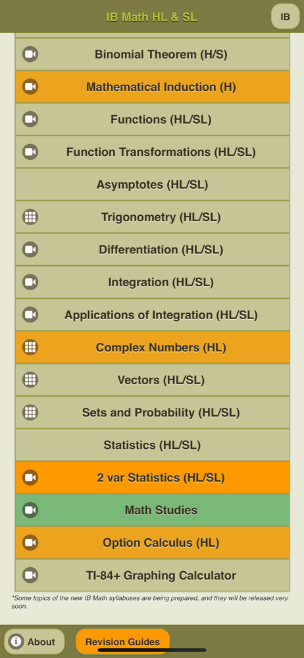Screen dimensions: 304x658
Task: Select the Statistics (HL/SL) row
Action: point(153,445)
